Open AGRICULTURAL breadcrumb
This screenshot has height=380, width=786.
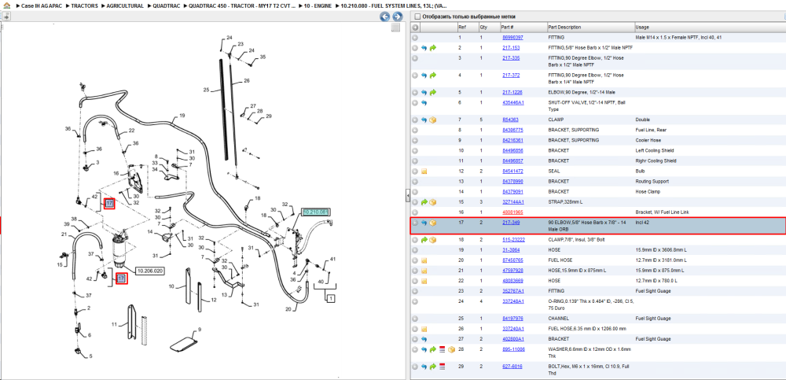click(x=125, y=6)
